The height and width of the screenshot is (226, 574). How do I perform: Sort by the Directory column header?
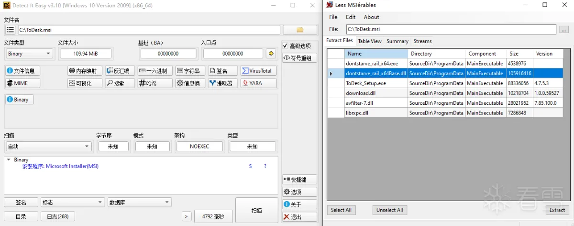point(437,54)
